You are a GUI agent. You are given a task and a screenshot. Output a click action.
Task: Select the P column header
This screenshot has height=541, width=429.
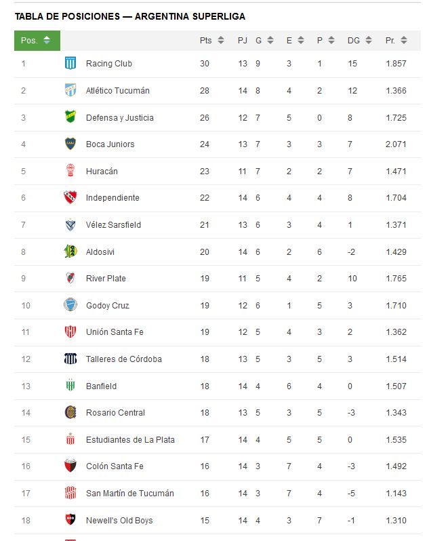coord(320,41)
